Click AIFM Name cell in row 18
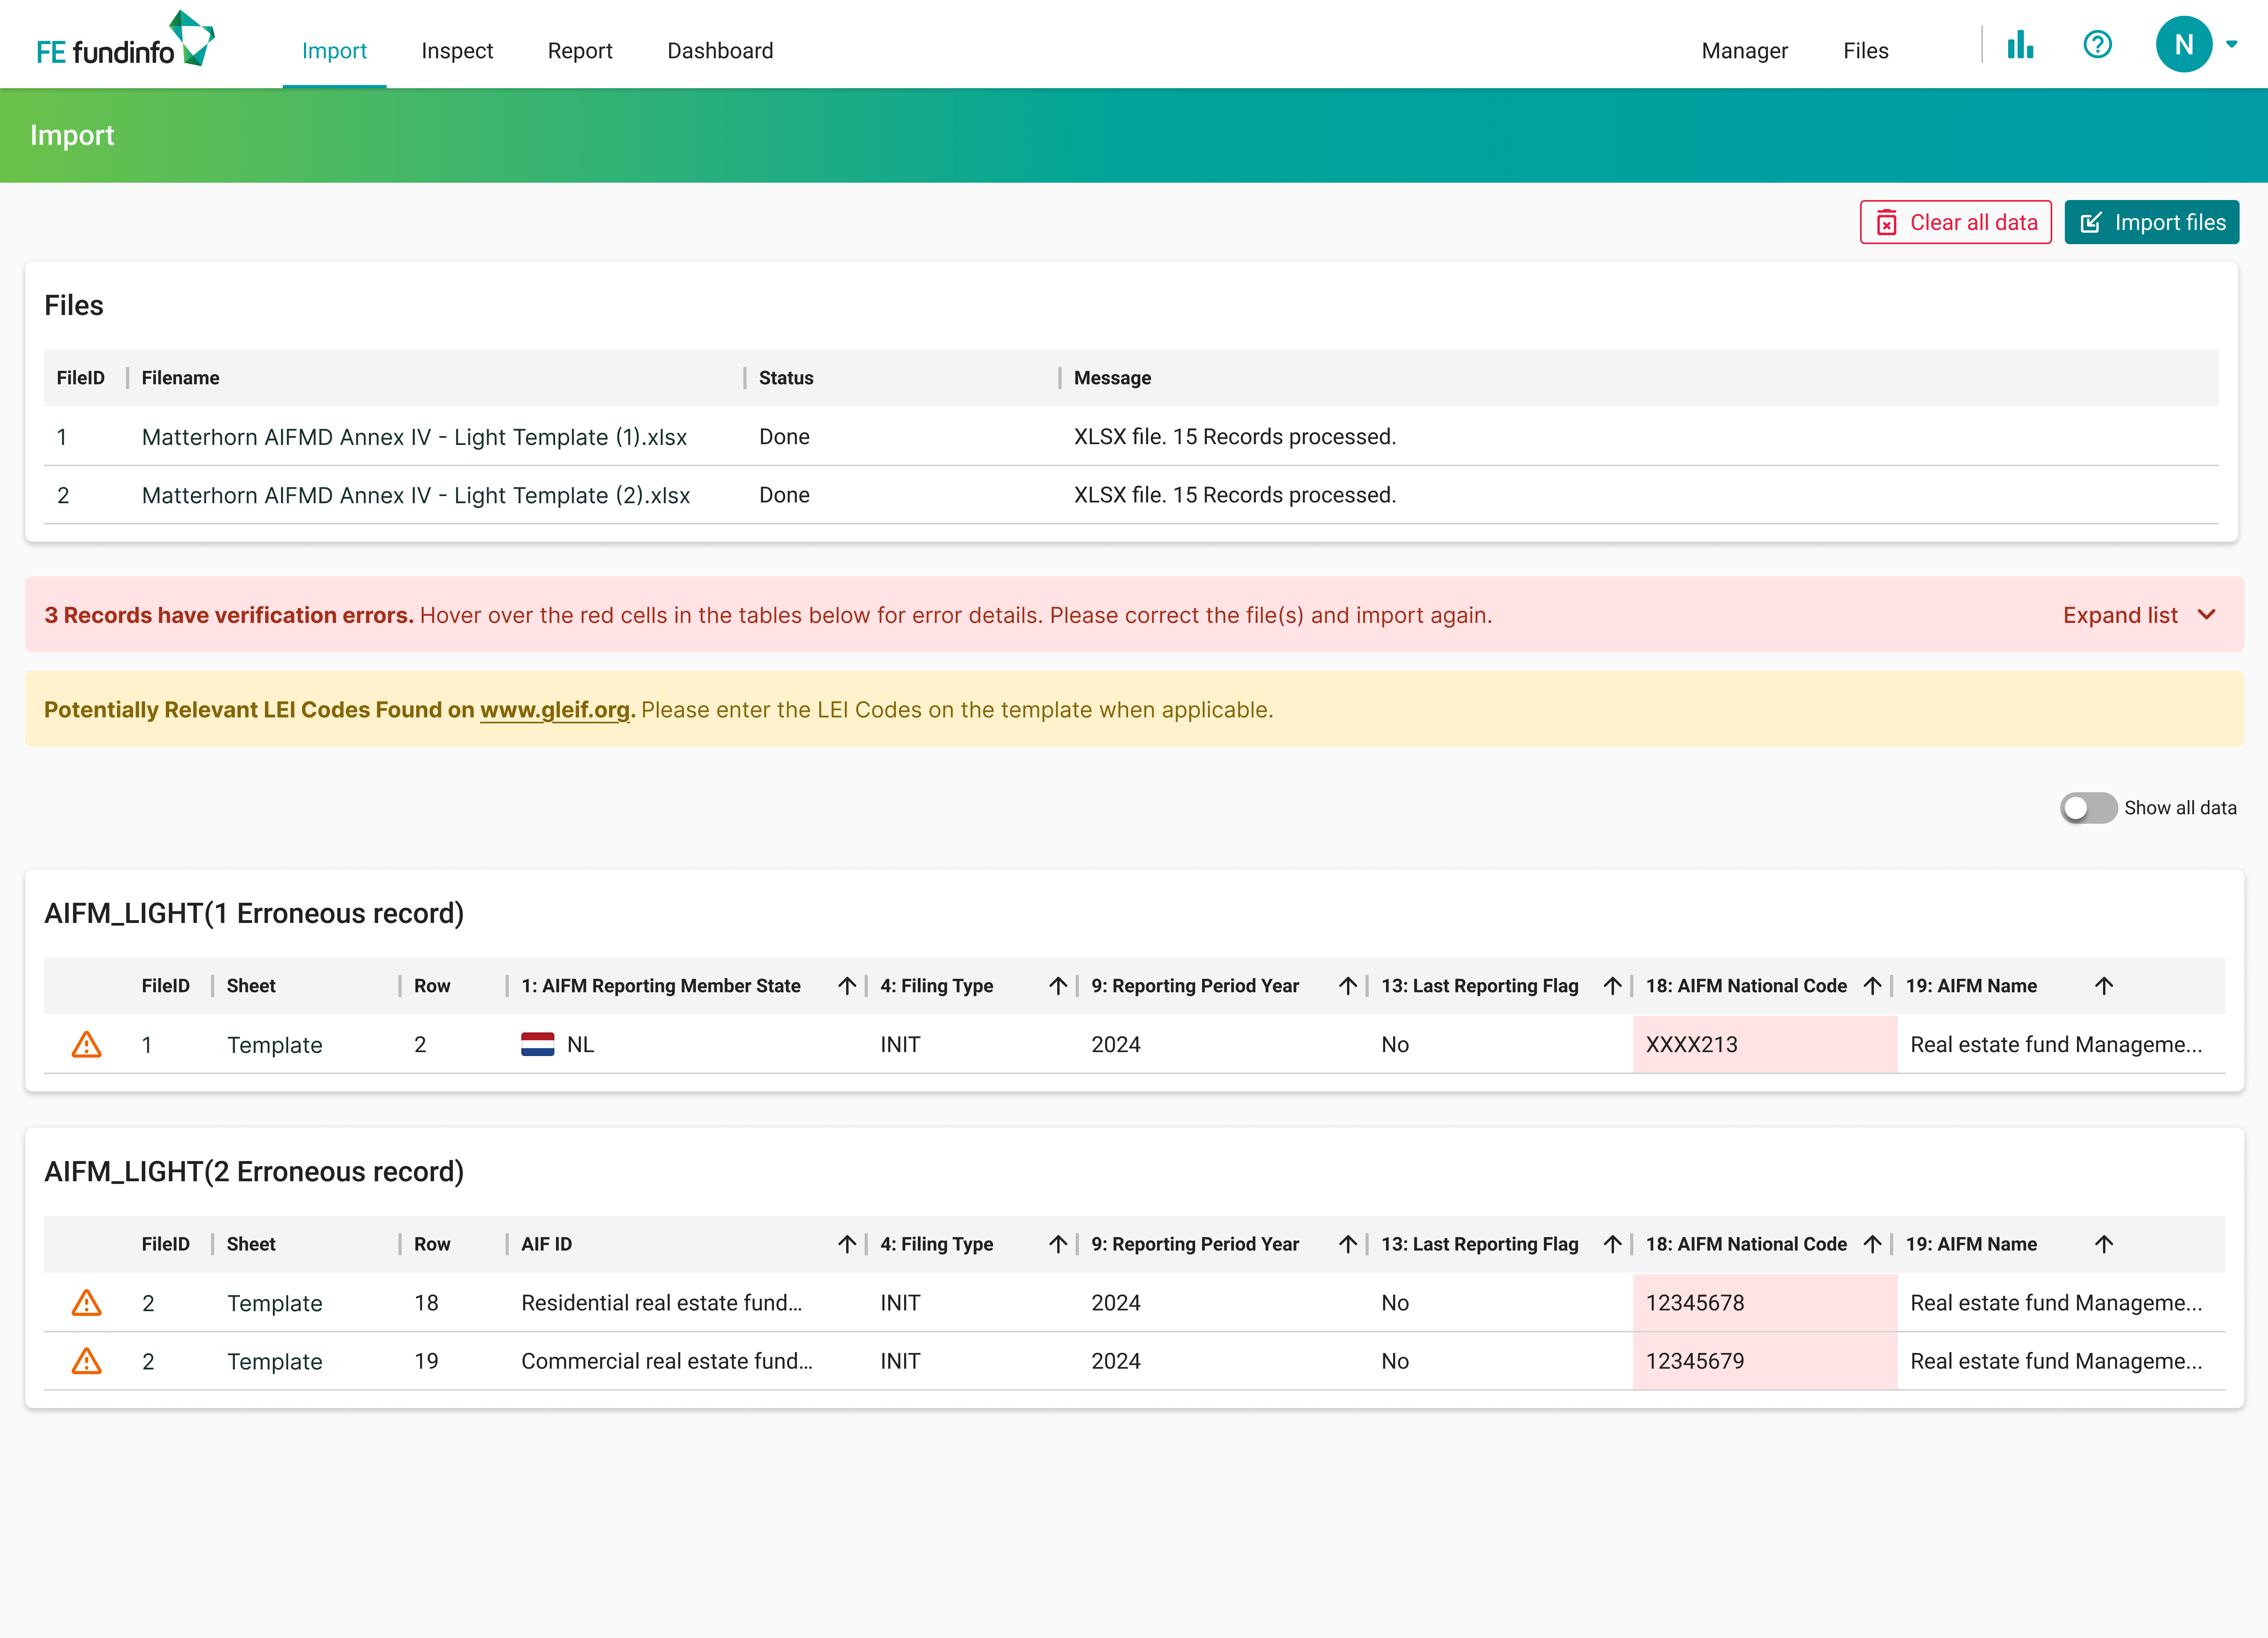Image resolution: width=2268 pixels, height=1638 pixels. (x=2056, y=1302)
